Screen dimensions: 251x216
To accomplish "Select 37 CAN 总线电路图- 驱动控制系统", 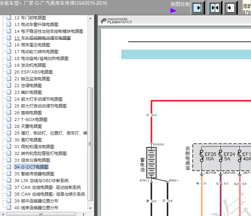I will (x=47, y=187).
